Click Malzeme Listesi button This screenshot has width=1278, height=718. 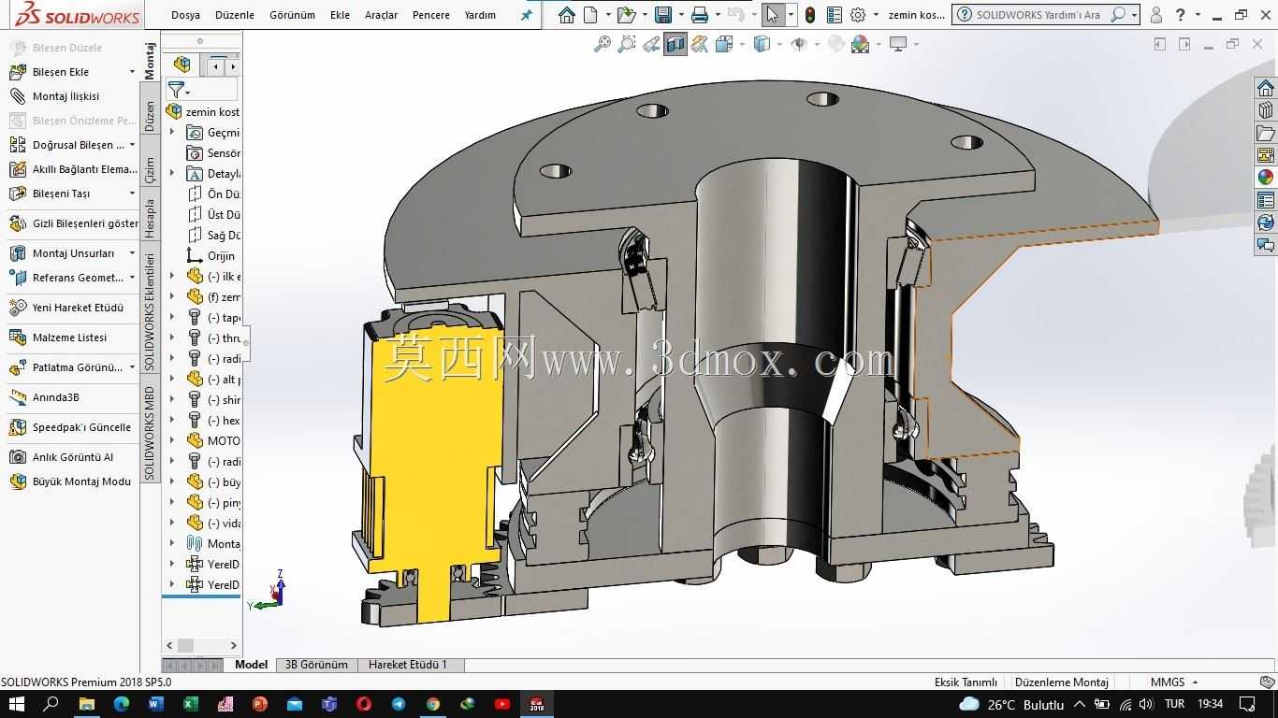58,337
